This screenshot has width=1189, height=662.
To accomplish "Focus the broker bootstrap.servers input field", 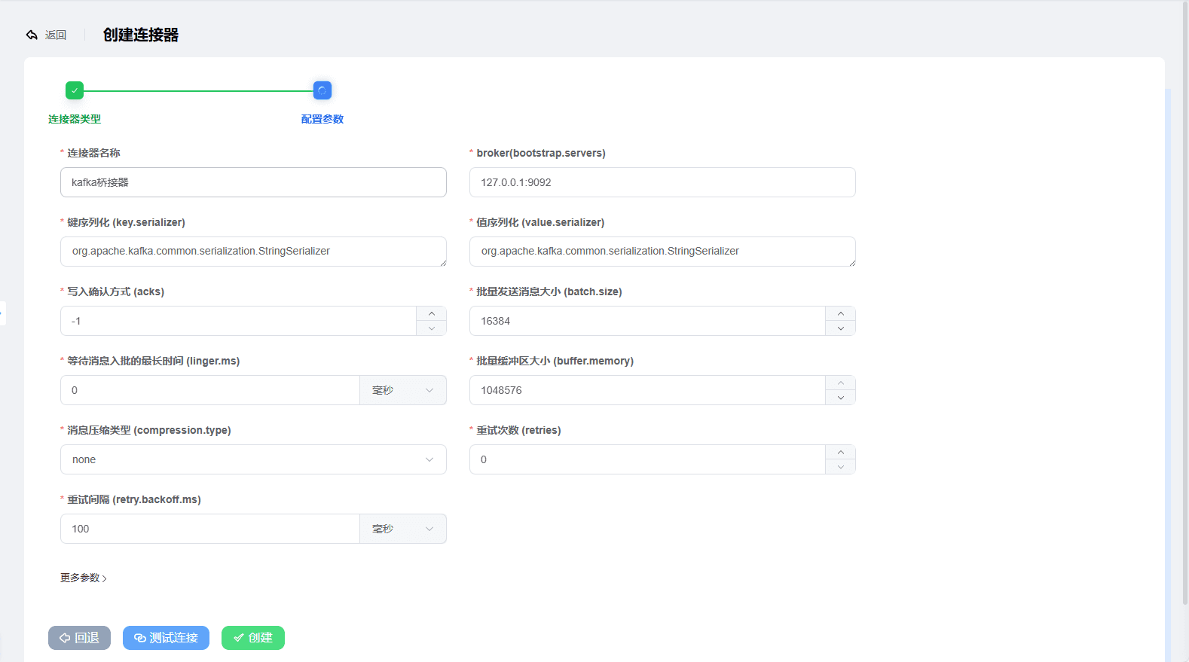I will point(662,182).
